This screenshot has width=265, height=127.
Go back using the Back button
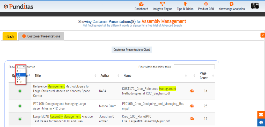click(10, 36)
